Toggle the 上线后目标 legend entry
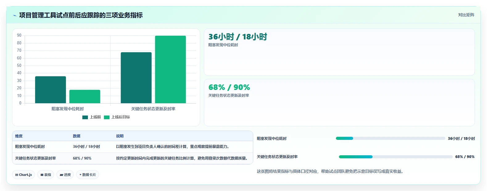 [117, 117]
